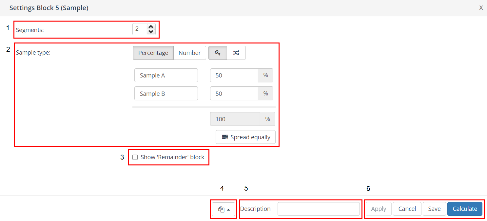Click the Sample B percentage value field
Viewport: 487px width, 221px height.
[234, 93]
